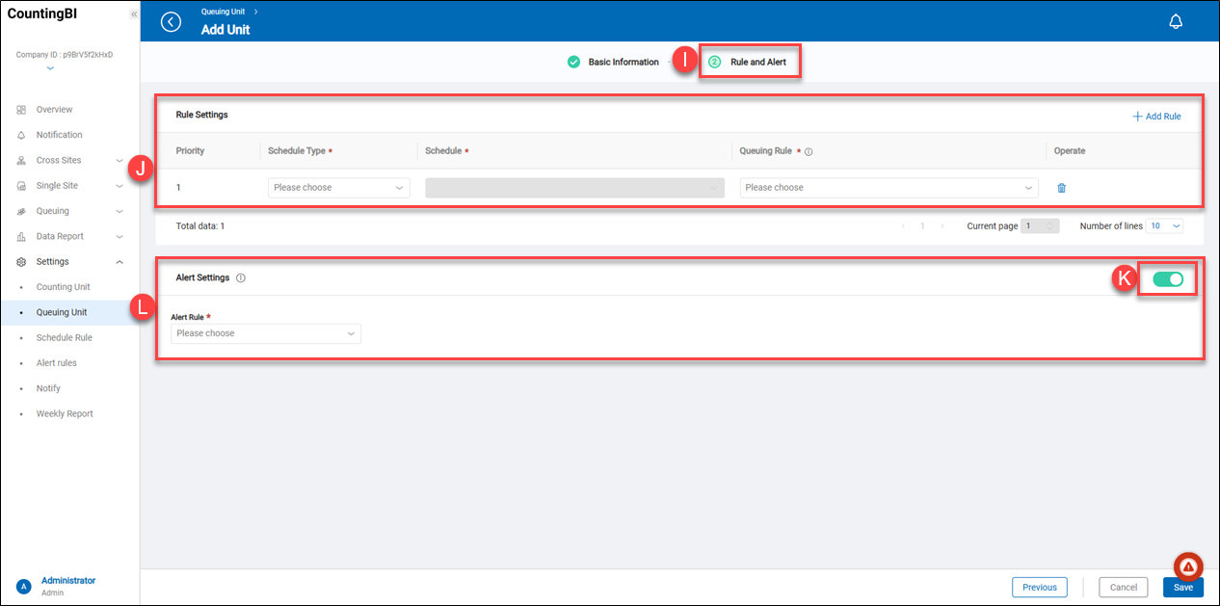This screenshot has height=606, width=1220.
Task: Open the notification bell in header
Action: [x=1175, y=22]
